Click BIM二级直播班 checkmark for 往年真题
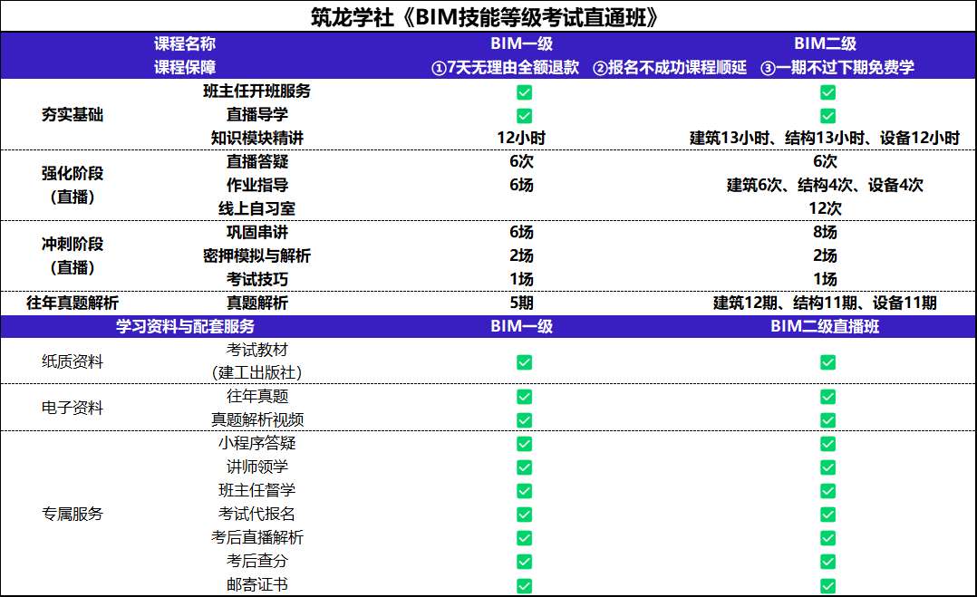977x597 pixels. (x=827, y=396)
